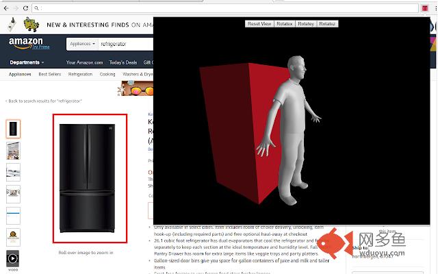Viewport: 438px width, 274px height.
Task: Click the bottle icon in the top banner
Action: pos(12,25)
